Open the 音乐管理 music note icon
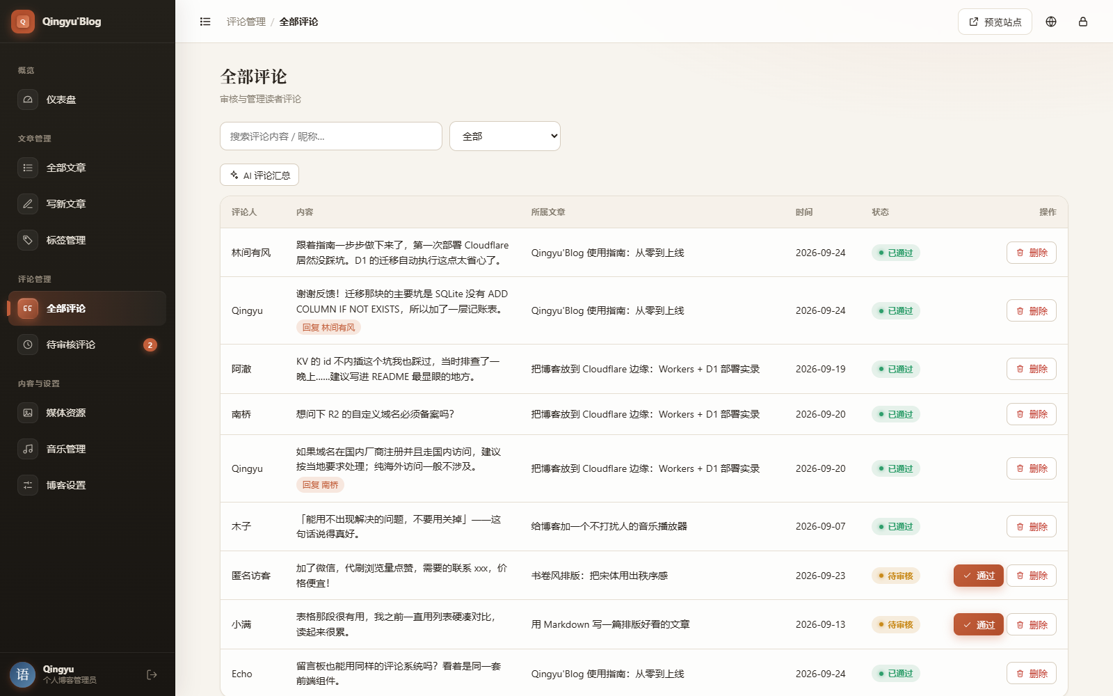This screenshot has width=1113, height=696. pyautogui.click(x=28, y=449)
